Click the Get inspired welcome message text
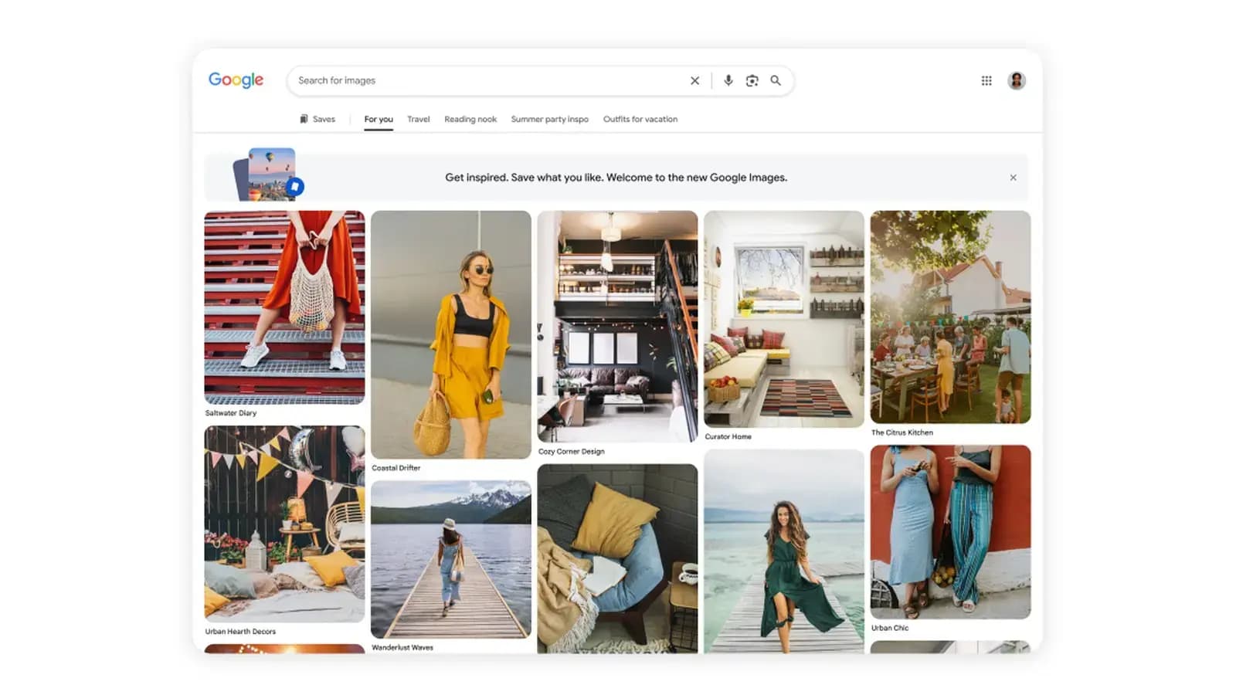The height and width of the screenshot is (695, 1236). click(x=616, y=178)
